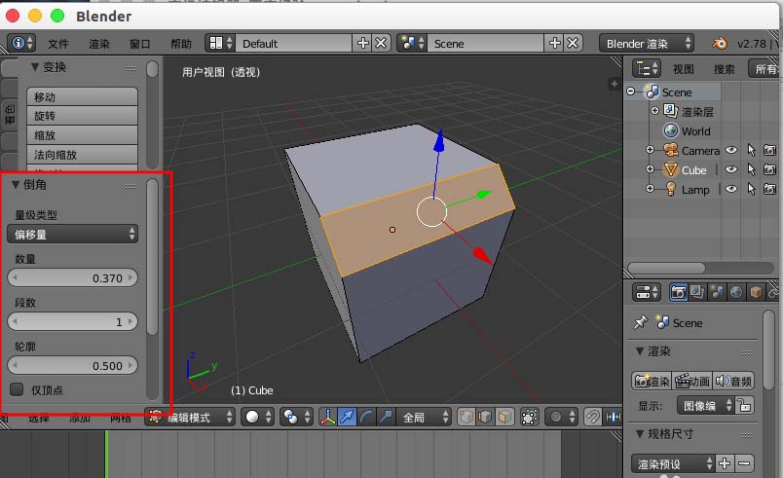Click the World globe icon in outliner
783x478 pixels.
click(671, 130)
